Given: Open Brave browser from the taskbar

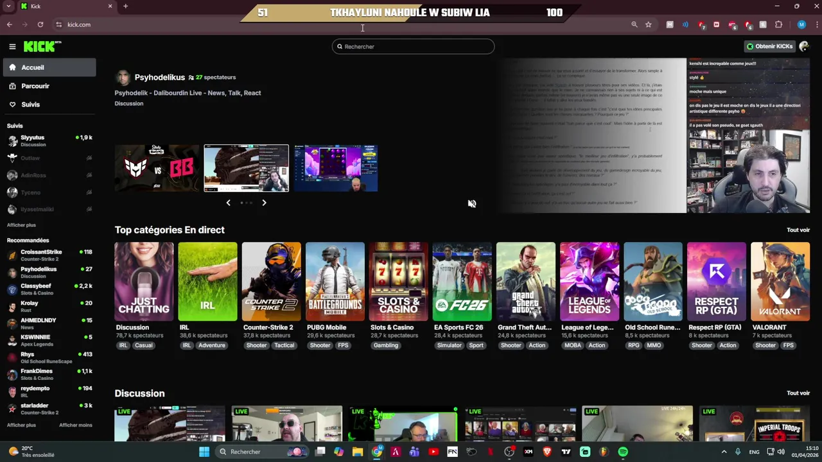Looking at the screenshot, I should 547,452.
